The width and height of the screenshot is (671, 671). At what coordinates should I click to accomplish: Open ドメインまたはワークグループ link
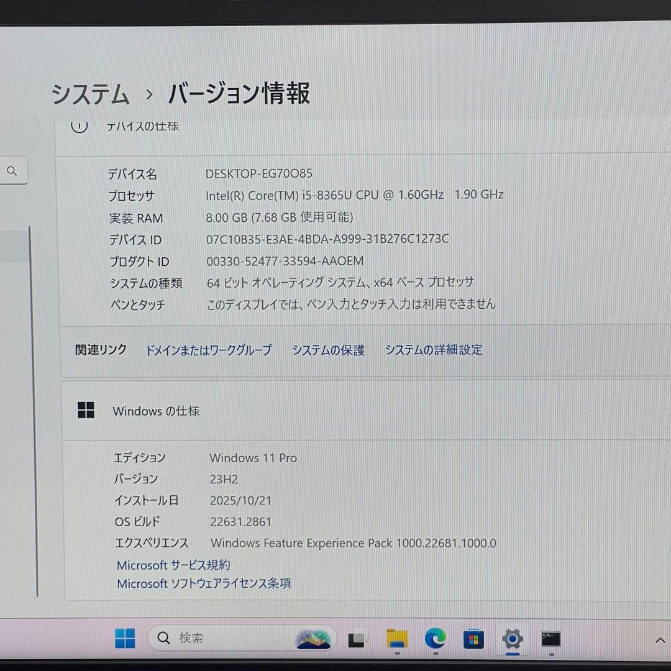(209, 350)
